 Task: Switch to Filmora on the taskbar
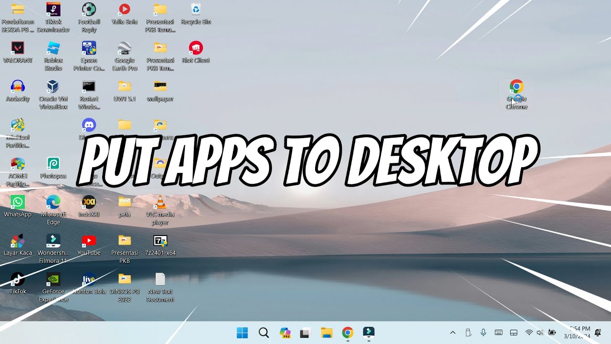coord(369,333)
